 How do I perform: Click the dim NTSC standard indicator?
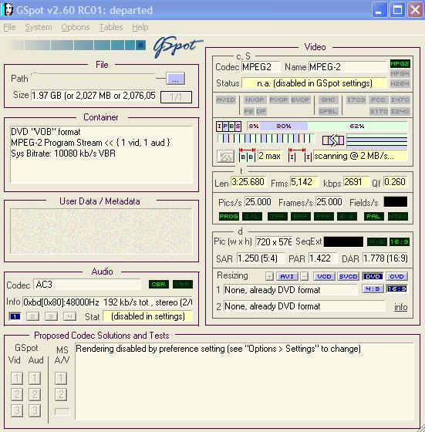[398, 216]
